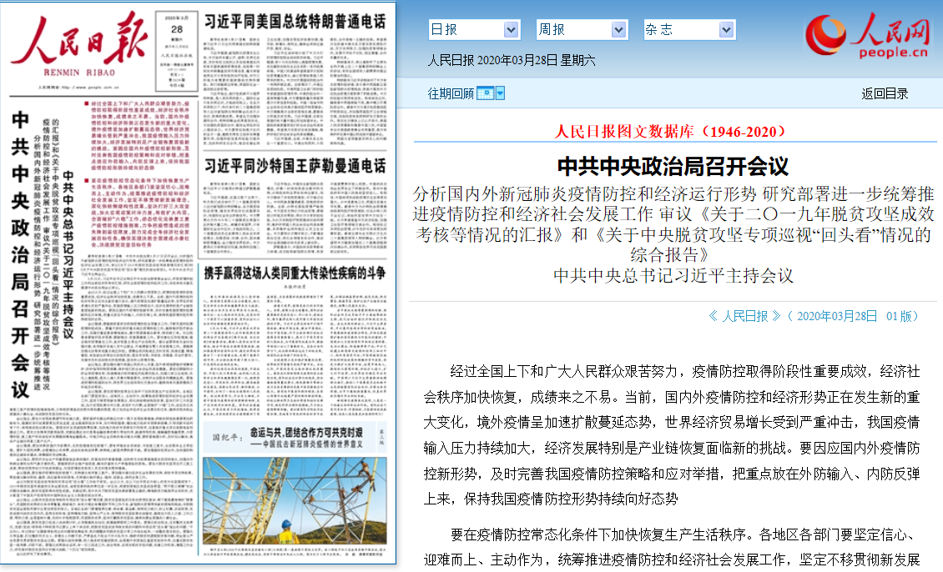Click the 中共中央总书记习近平主持会议 subtitle in the article
Viewport: 943px width, 572px height.
673,276
